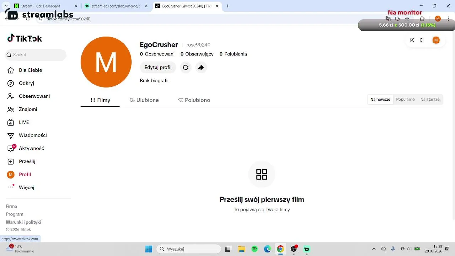Open Spotify from the taskbar
455x256 pixels.
[255, 249]
